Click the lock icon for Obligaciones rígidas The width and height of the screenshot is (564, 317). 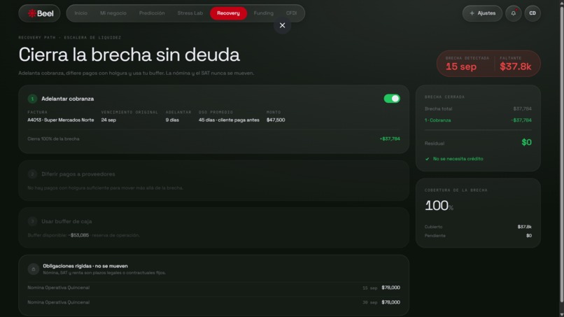(34, 269)
